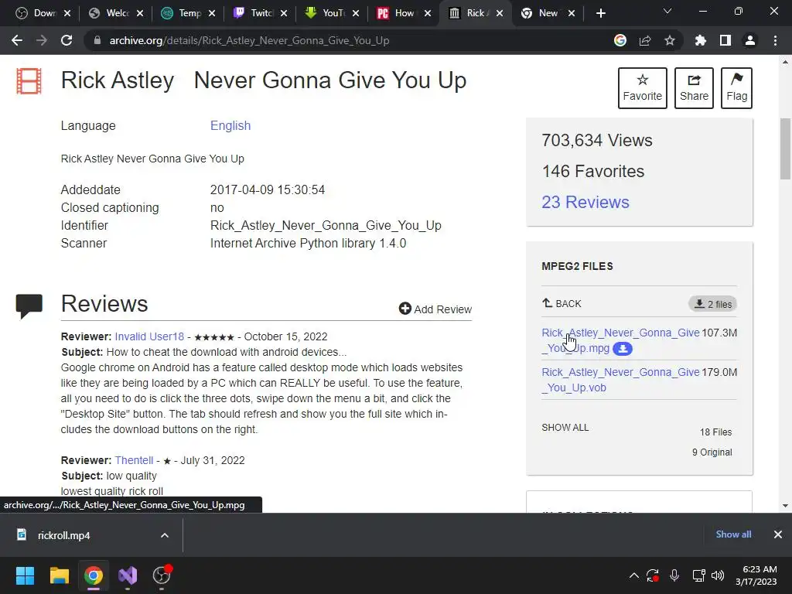Image resolution: width=792 pixels, height=594 pixels.
Task: Switch to the Temp tab
Action: tap(188, 13)
